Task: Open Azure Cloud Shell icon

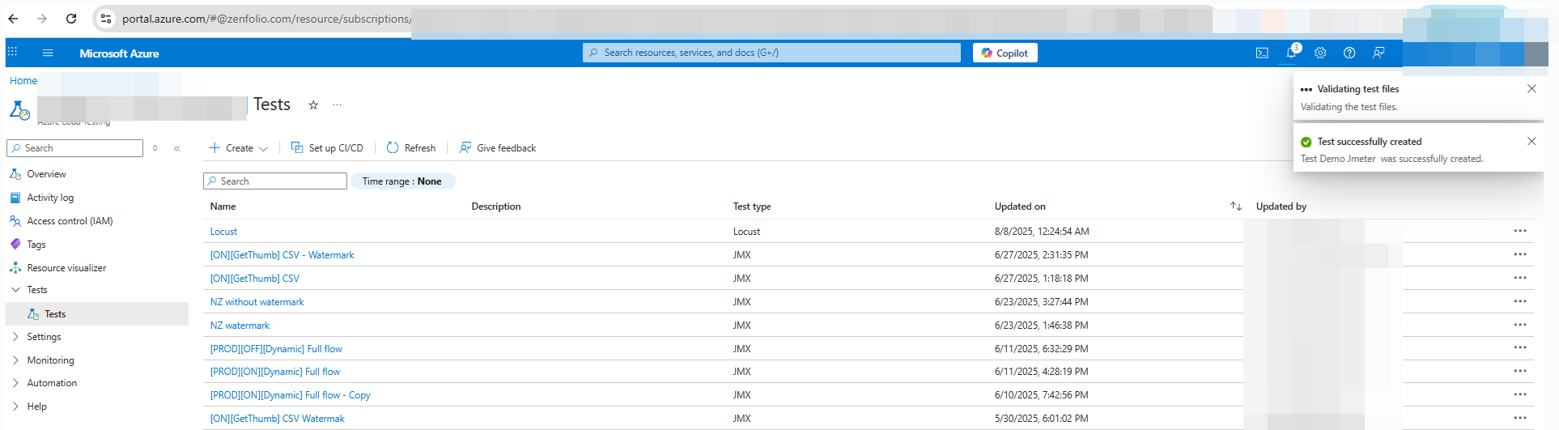Action: click(x=1261, y=53)
